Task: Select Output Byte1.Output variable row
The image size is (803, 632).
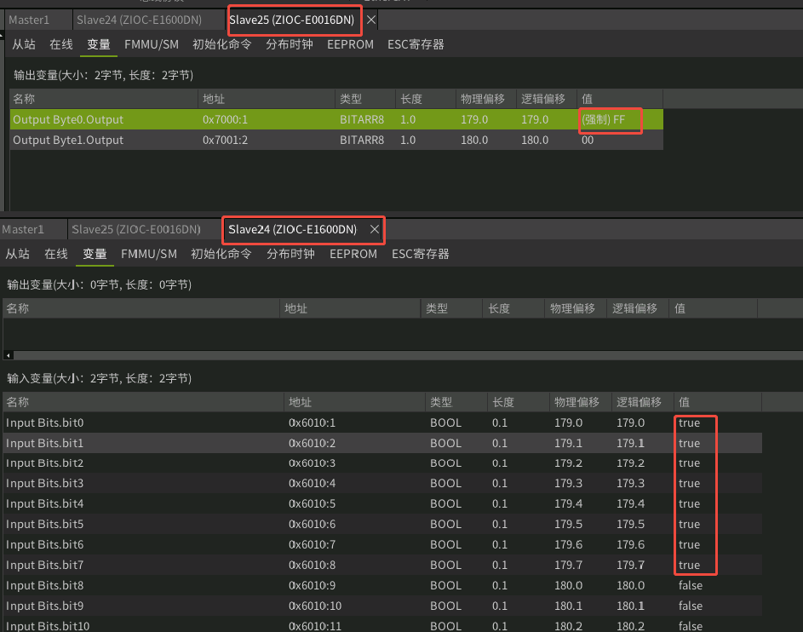Action: point(336,140)
